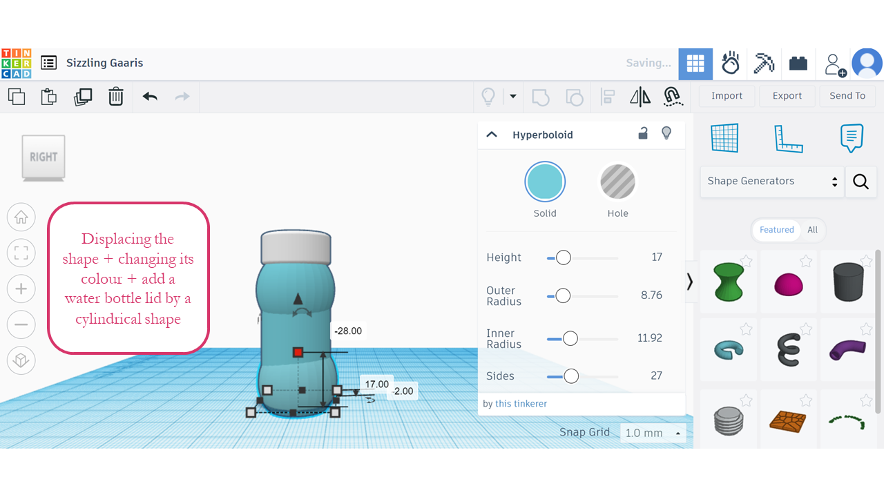The width and height of the screenshot is (884, 497).
Task: Click the Tinkercad logo
Action: click(x=16, y=63)
